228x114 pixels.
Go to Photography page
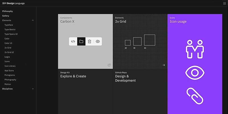tap(10, 80)
